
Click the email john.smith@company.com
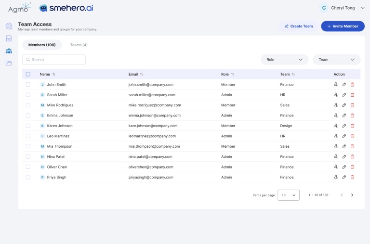pos(151,84)
